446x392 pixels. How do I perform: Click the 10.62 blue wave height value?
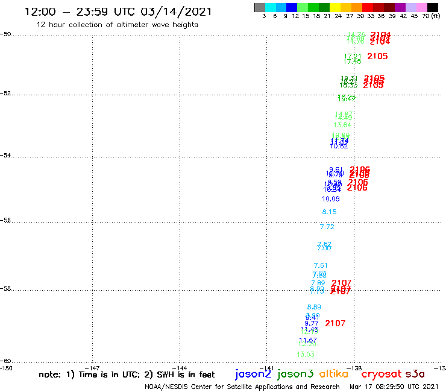click(339, 146)
